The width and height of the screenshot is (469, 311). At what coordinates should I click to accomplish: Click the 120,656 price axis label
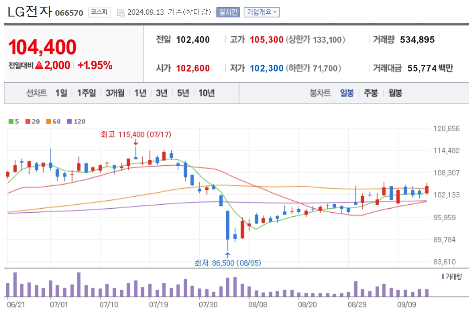446,129
